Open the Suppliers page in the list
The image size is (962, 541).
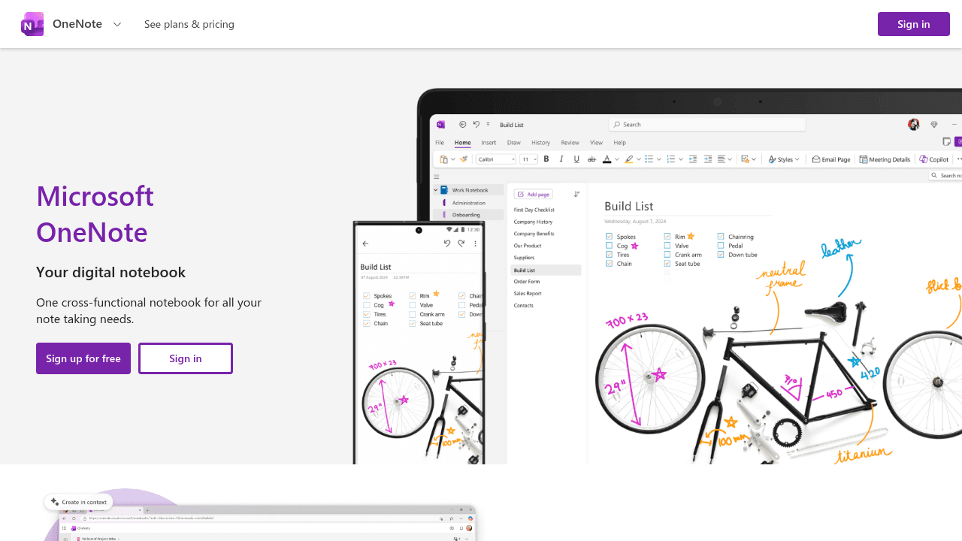525,258
